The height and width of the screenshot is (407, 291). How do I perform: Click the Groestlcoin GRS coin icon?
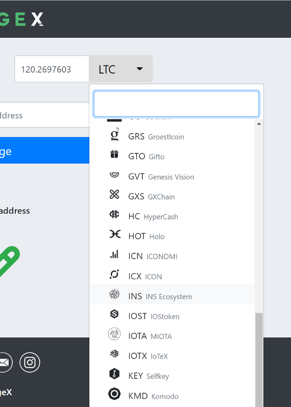point(114,134)
